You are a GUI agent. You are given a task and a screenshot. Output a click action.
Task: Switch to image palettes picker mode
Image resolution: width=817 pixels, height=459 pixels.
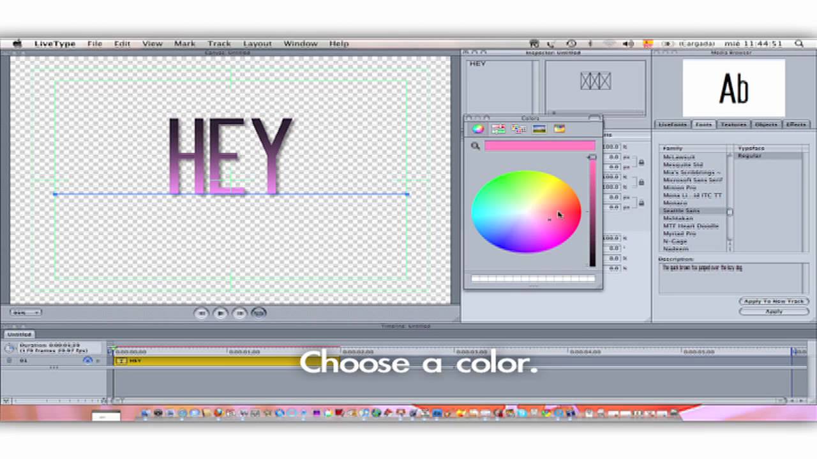pos(539,129)
